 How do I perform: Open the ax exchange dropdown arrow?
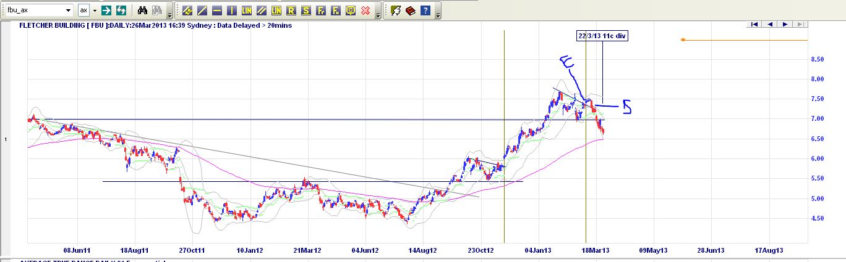[x=95, y=10]
